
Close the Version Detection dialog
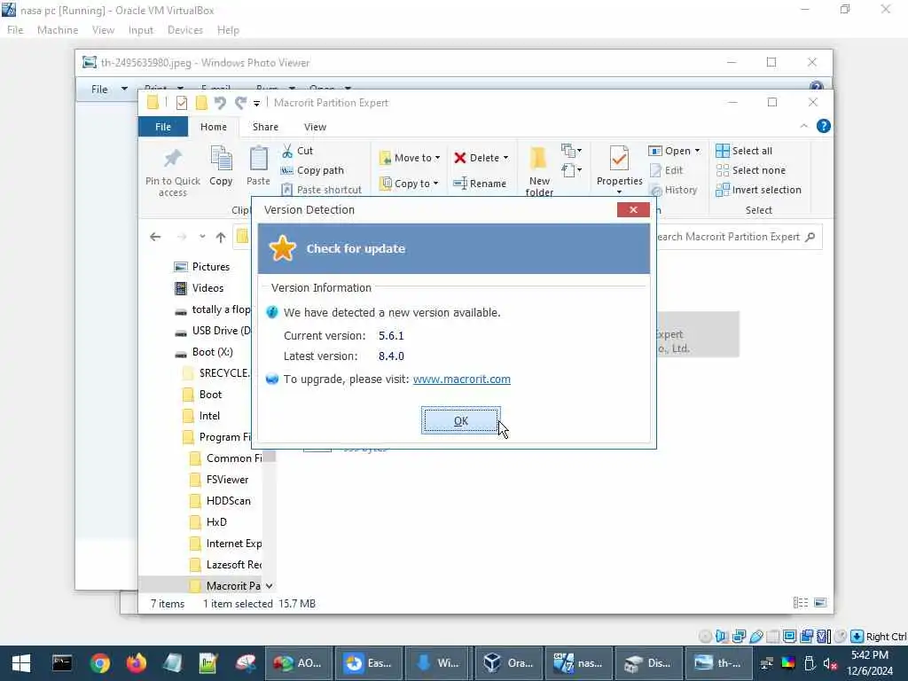tap(633, 209)
